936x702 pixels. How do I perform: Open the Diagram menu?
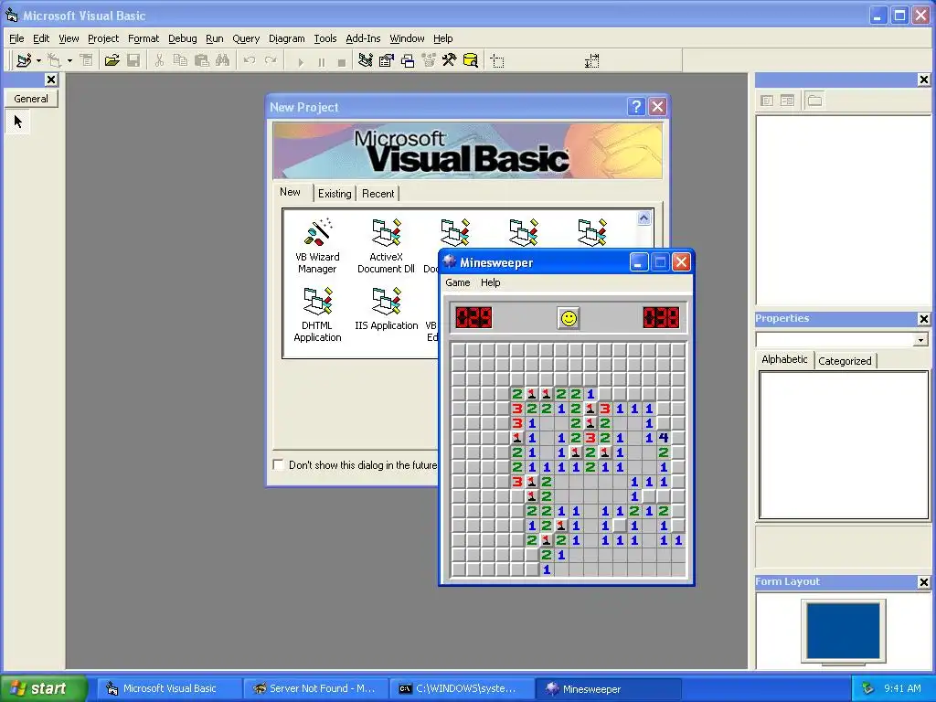point(286,38)
